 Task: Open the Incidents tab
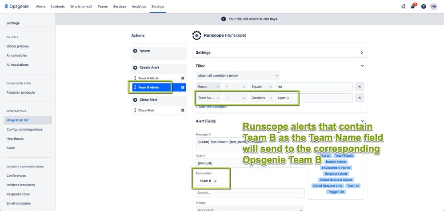coord(57,7)
